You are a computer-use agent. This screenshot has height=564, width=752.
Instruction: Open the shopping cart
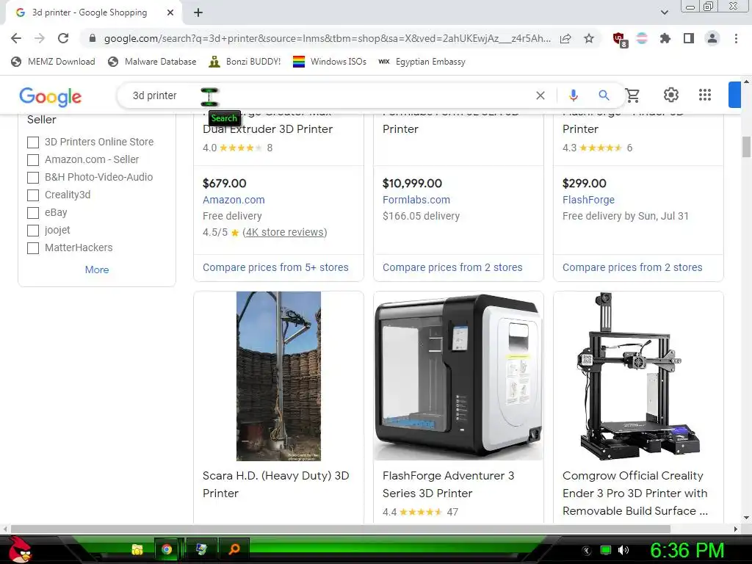click(632, 95)
